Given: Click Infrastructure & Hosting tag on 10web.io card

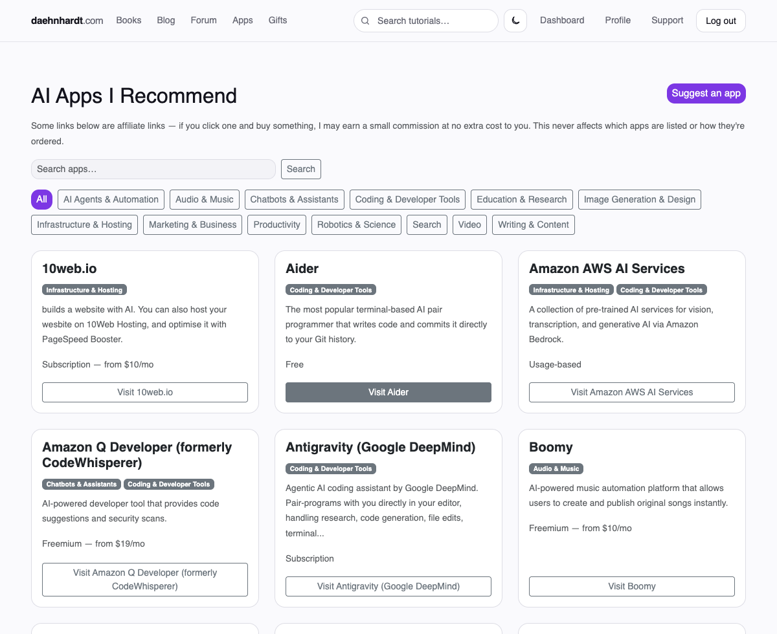Looking at the screenshot, I should click(x=84, y=290).
